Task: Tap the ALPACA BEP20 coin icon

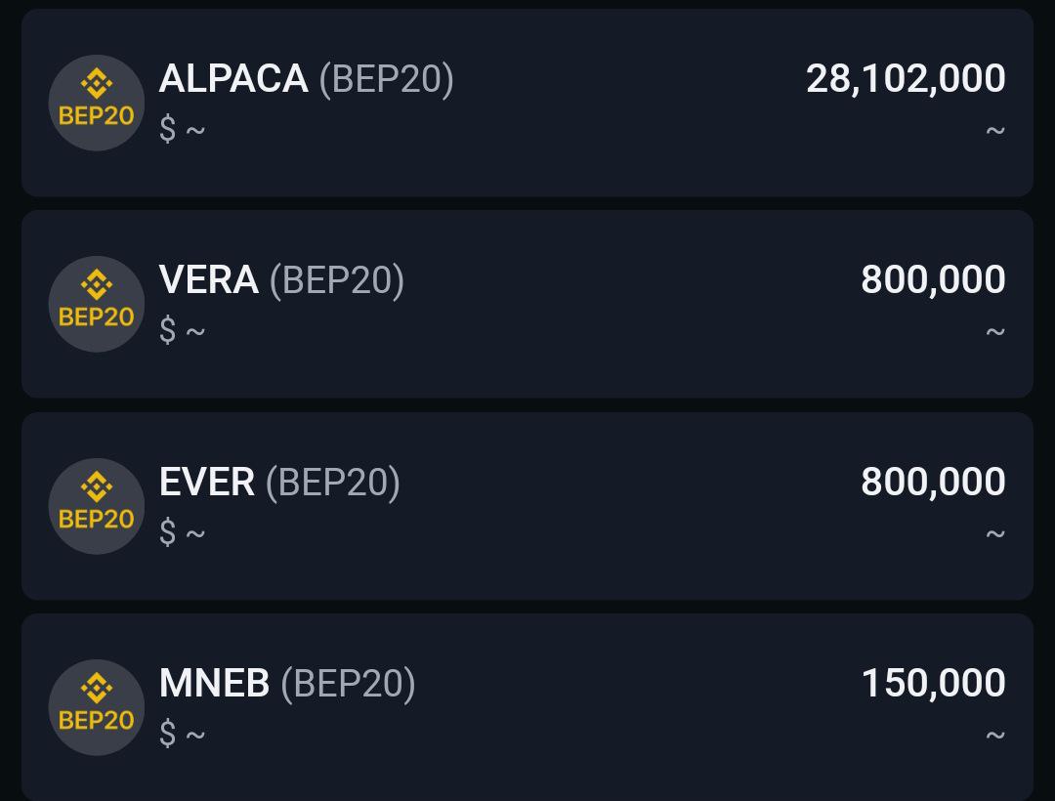Action: coord(96,103)
